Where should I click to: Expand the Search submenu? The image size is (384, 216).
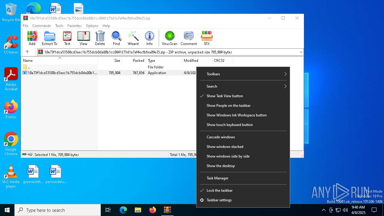(x=243, y=86)
